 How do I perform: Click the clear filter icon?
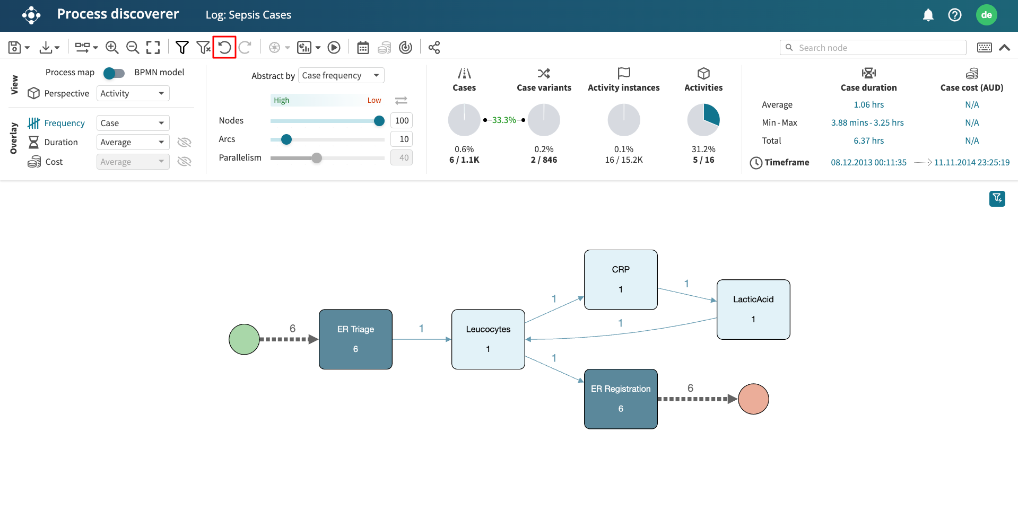coord(203,48)
